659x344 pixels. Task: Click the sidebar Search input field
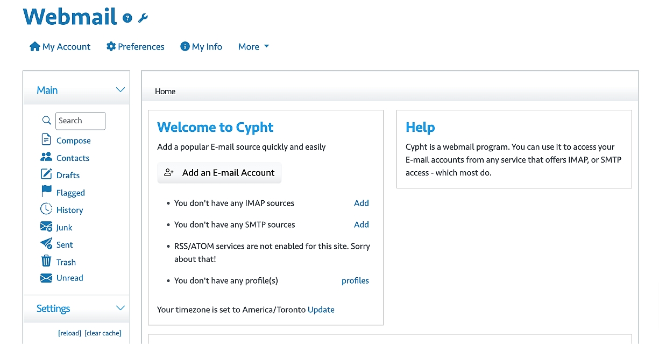[80, 121]
